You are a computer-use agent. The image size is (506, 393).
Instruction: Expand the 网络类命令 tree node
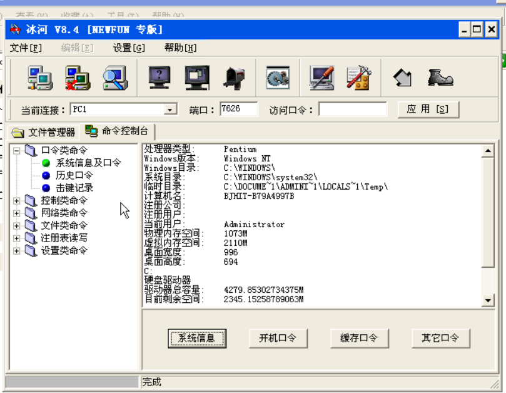click(16, 213)
